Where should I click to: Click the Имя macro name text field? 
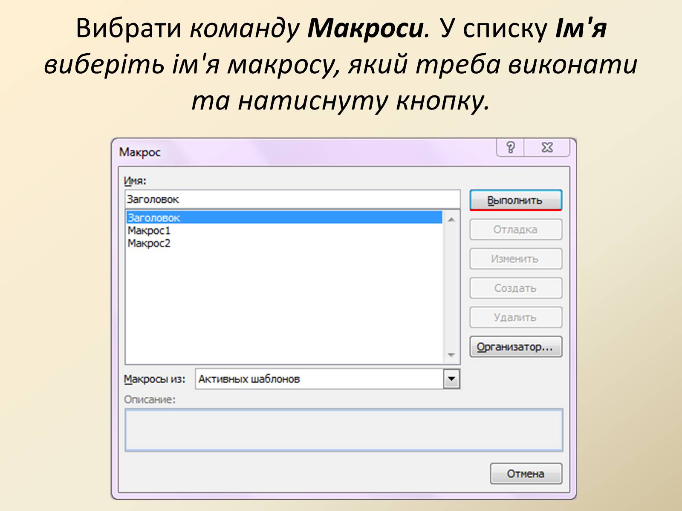[x=292, y=199]
